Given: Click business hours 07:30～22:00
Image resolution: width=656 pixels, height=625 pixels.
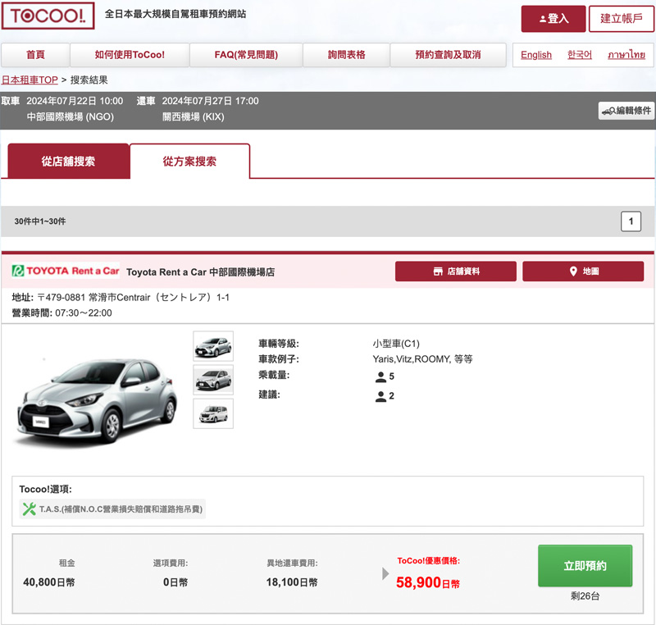Looking at the screenshot, I should click(84, 313).
